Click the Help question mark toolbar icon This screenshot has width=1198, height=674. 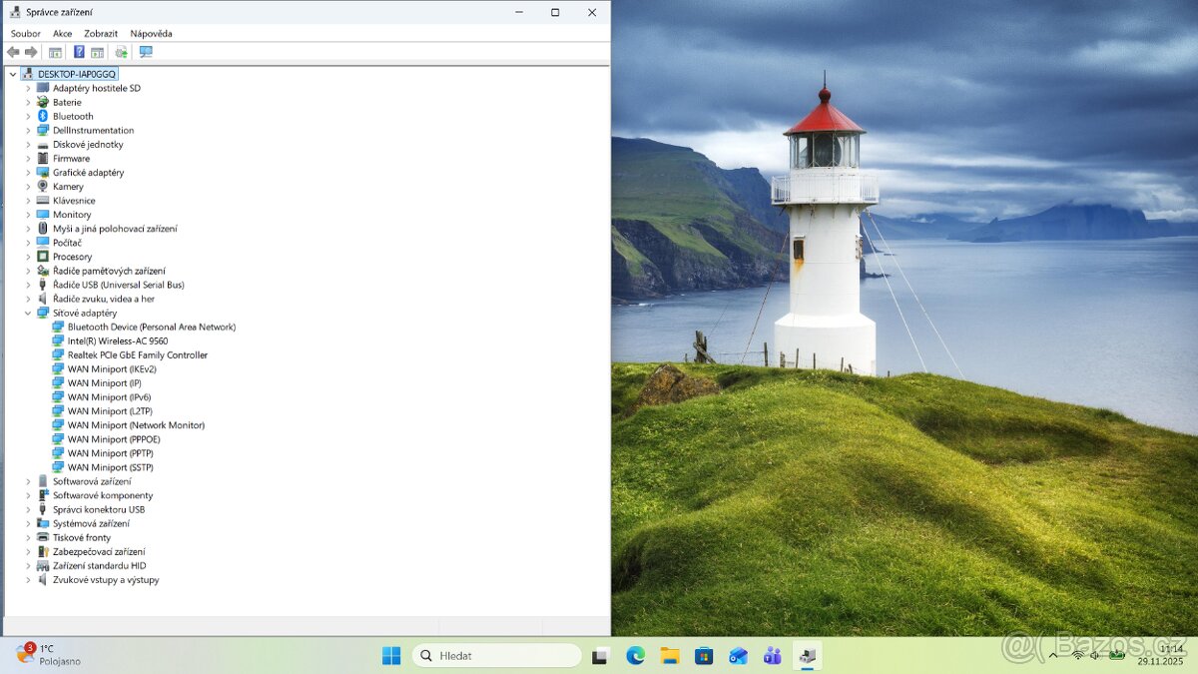79,52
